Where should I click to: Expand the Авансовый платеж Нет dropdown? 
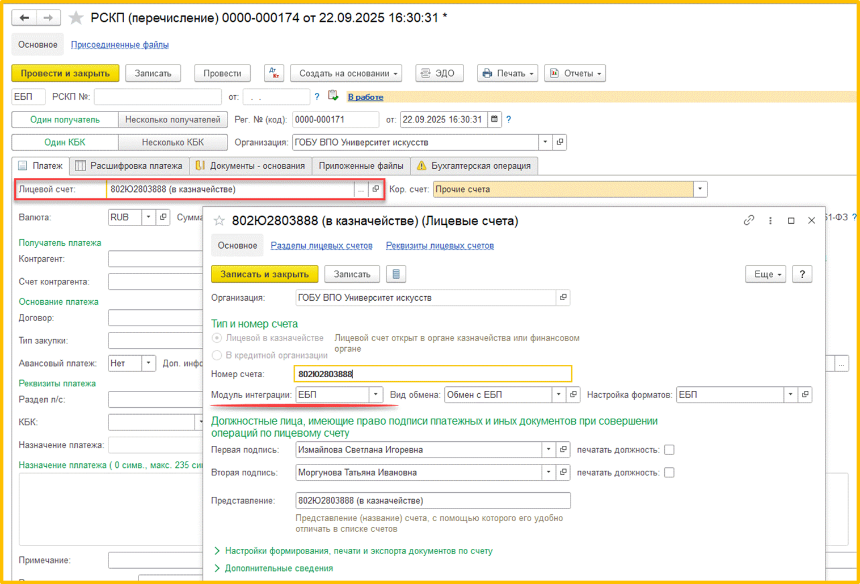[148, 363]
